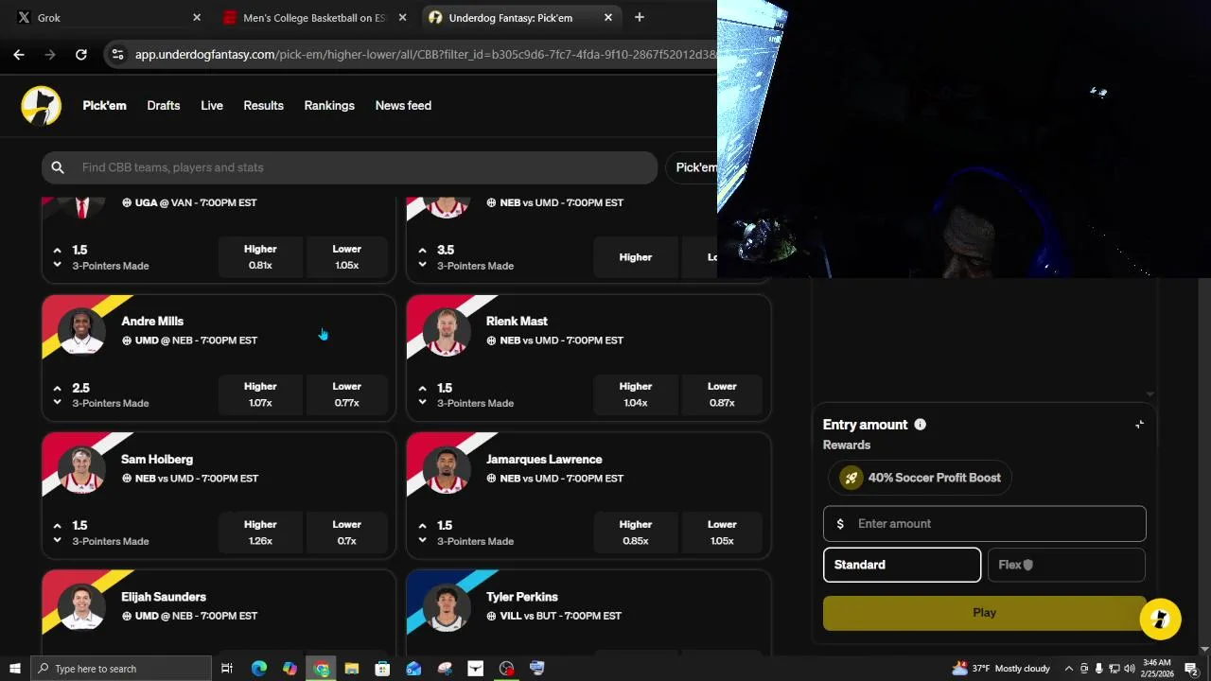This screenshot has width=1211, height=681.
Task: Open Microsoft Store from the taskbar
Action: coord(382,669)
